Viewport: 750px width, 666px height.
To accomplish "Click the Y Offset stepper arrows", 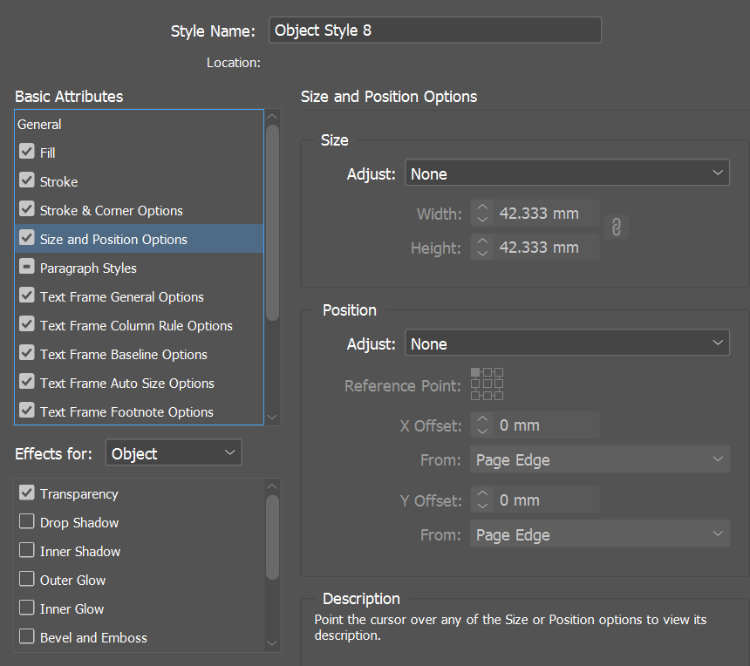I will [x=482, y=500].
